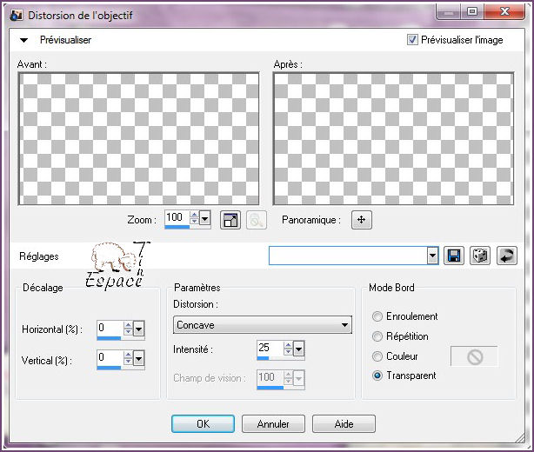Click the fit-to-window zoom icon
This screenshot has height=452, width=534.
tap(230, 220)
